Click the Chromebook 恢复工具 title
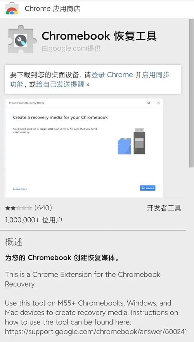 [x=99, y=36]
